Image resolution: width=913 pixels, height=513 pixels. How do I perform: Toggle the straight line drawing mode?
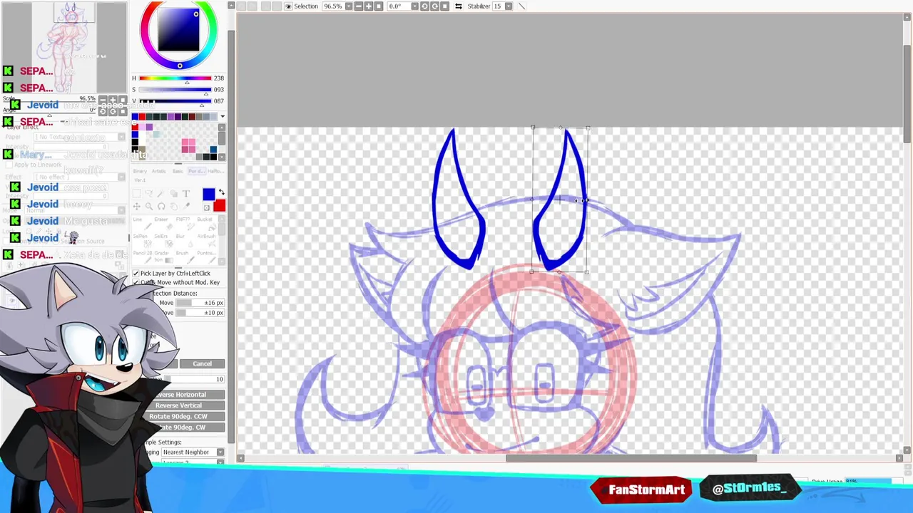point(521,6)
